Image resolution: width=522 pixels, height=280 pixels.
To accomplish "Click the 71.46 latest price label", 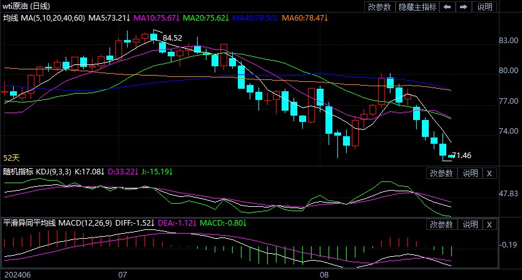I will coord(462,155).
